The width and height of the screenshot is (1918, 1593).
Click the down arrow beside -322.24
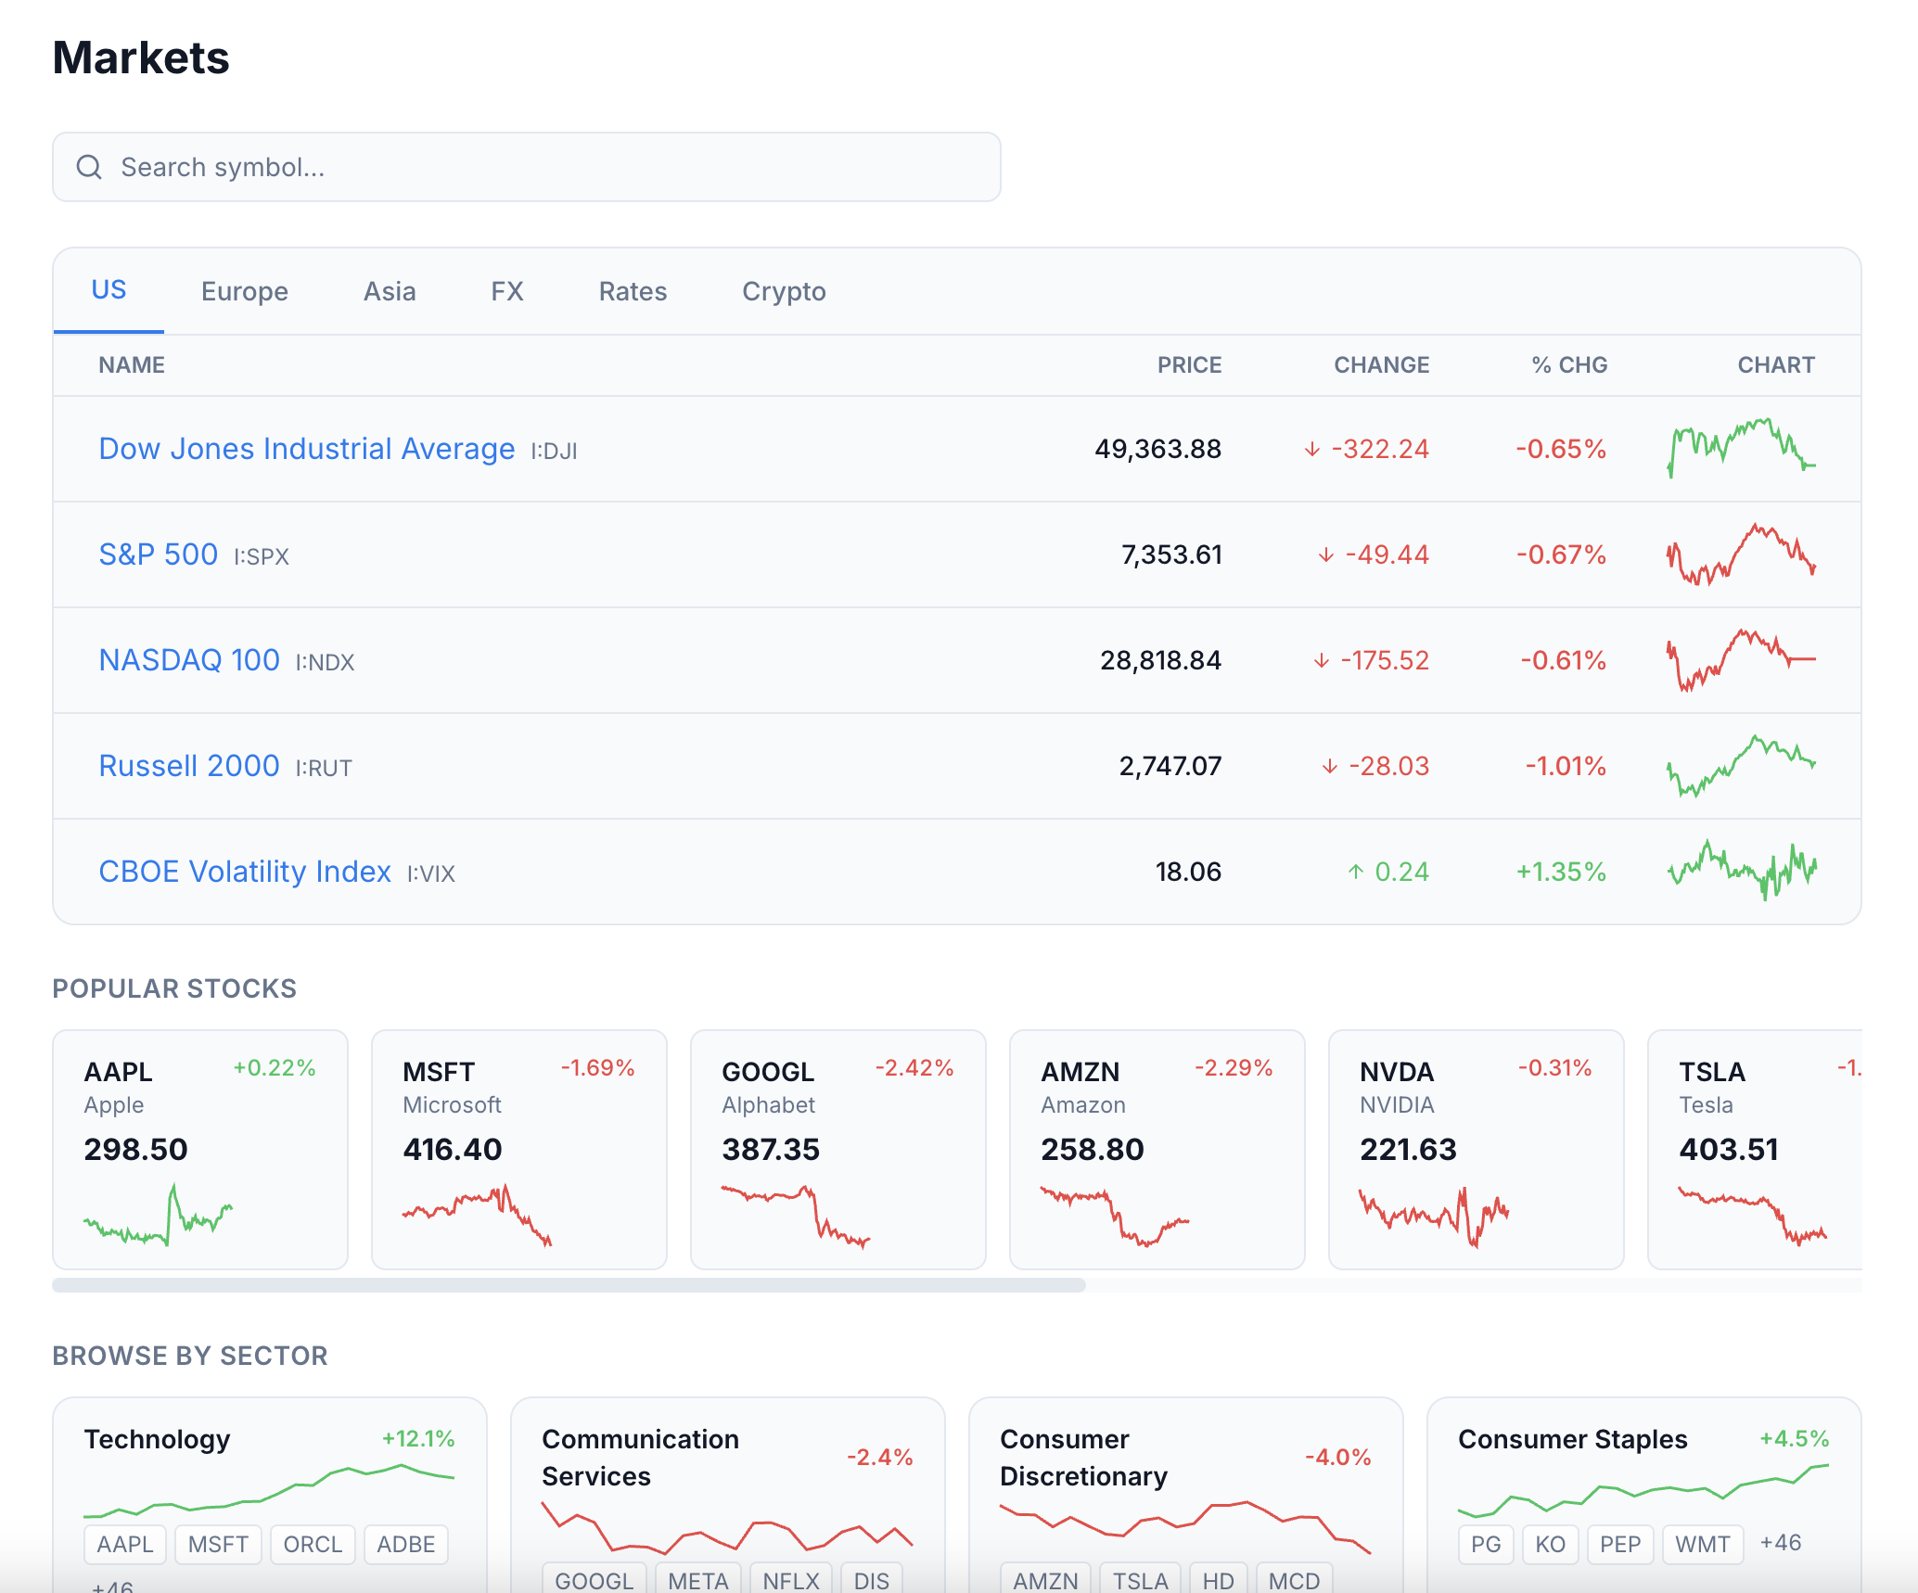1312,450
